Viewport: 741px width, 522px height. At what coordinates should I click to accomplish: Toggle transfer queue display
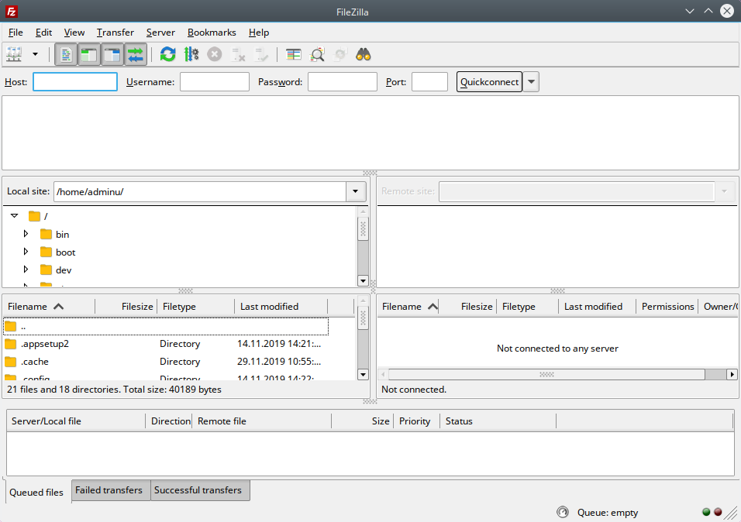pos(135,55)
